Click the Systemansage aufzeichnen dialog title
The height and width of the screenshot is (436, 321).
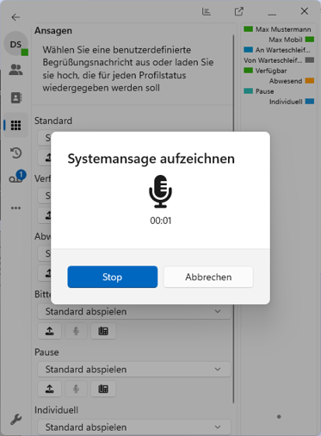(151, 159)
